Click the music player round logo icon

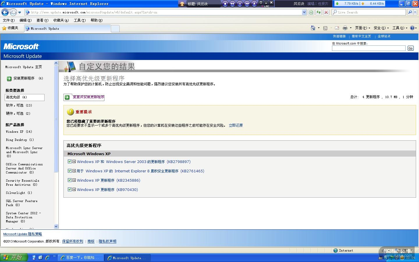click(x=182, y=4)
